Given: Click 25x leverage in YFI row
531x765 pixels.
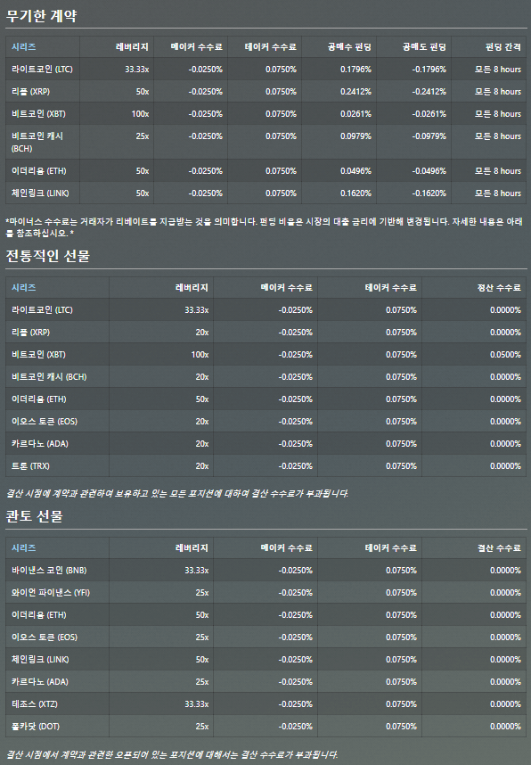Looking at the screenshot, I should [202, 592].
